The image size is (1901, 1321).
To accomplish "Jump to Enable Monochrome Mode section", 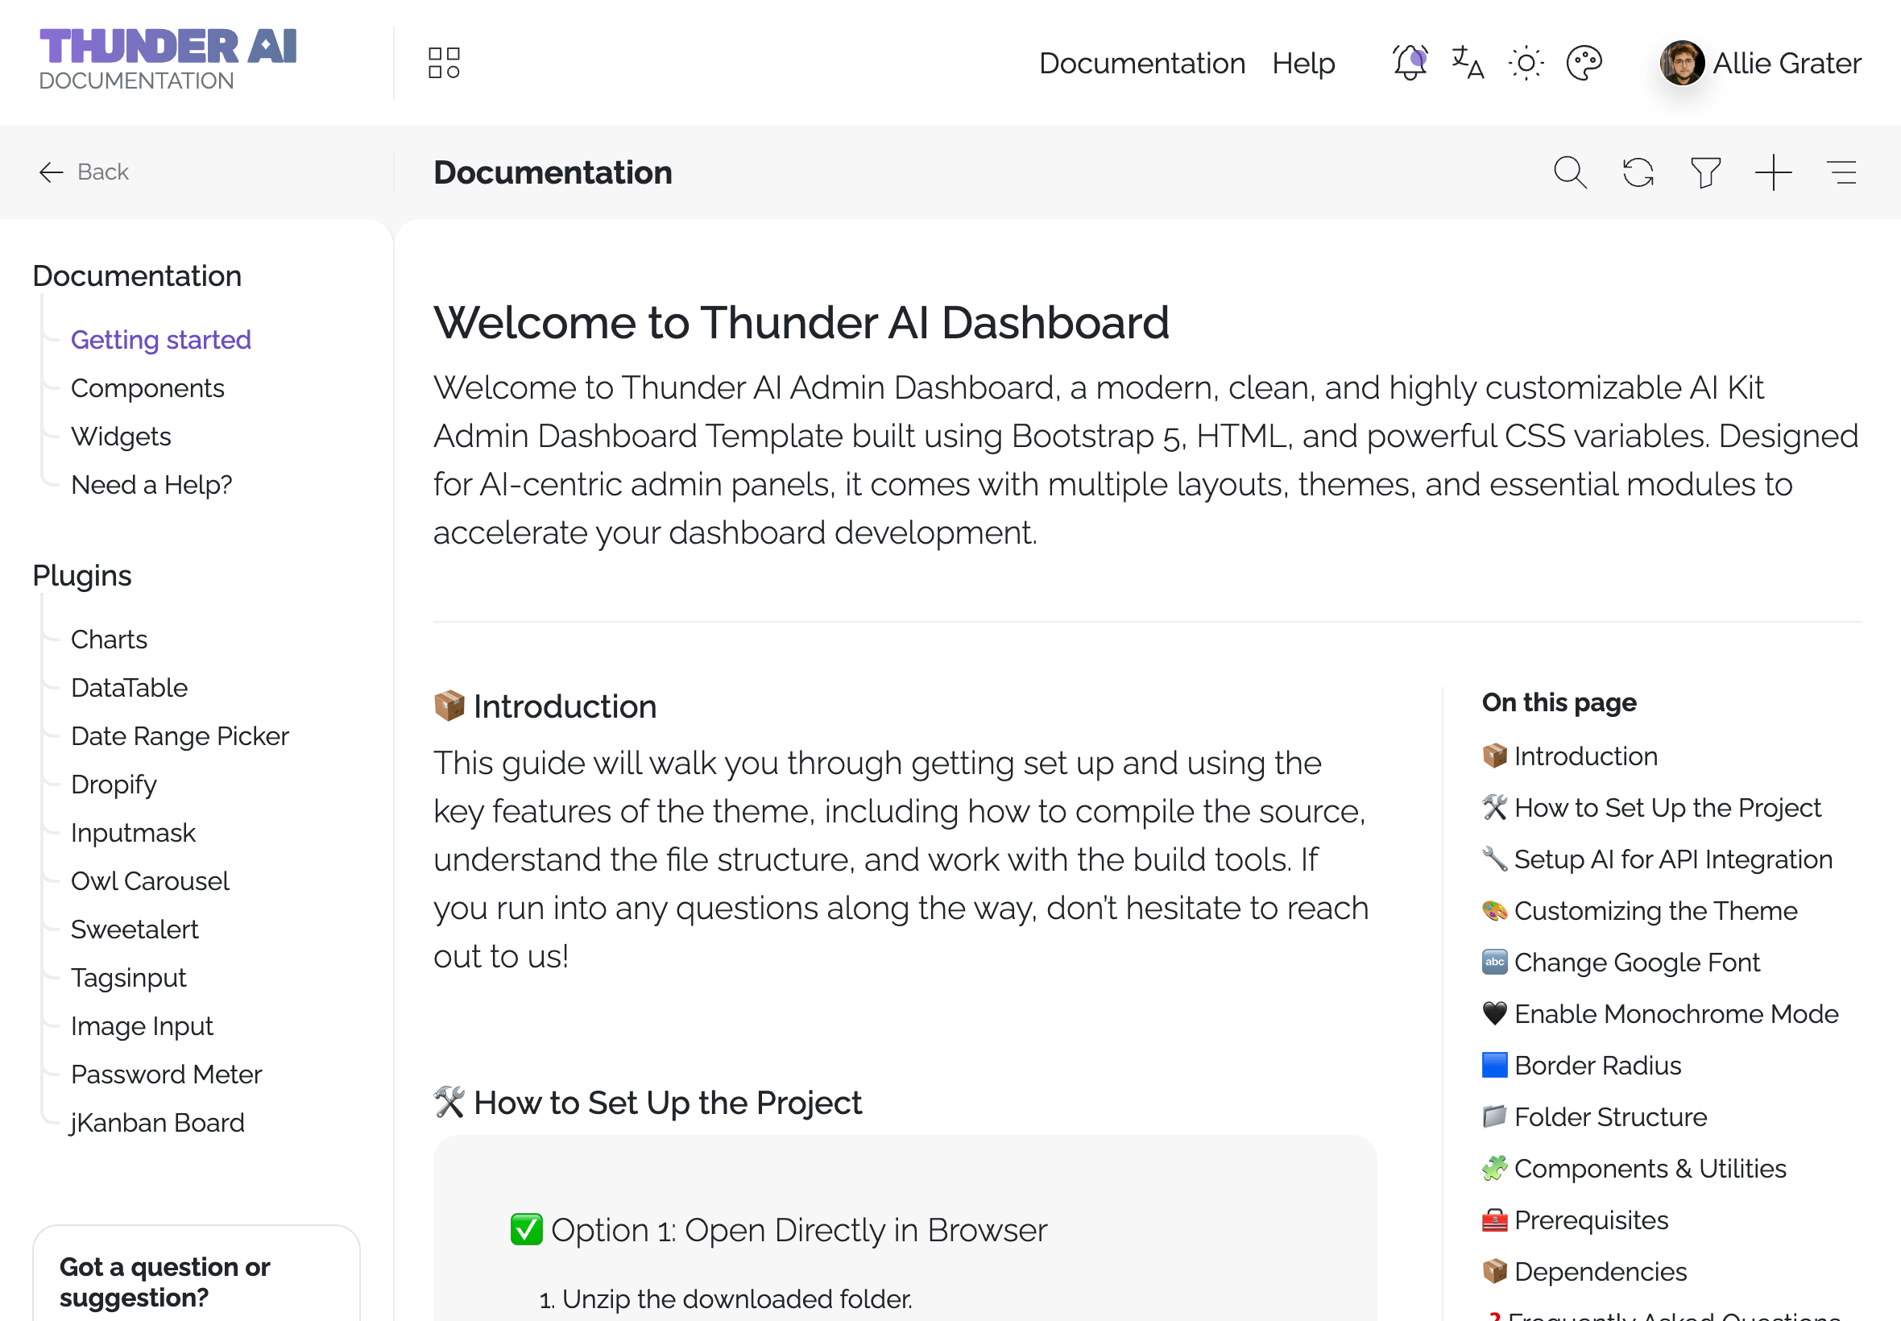I will pos(1676,1014).
